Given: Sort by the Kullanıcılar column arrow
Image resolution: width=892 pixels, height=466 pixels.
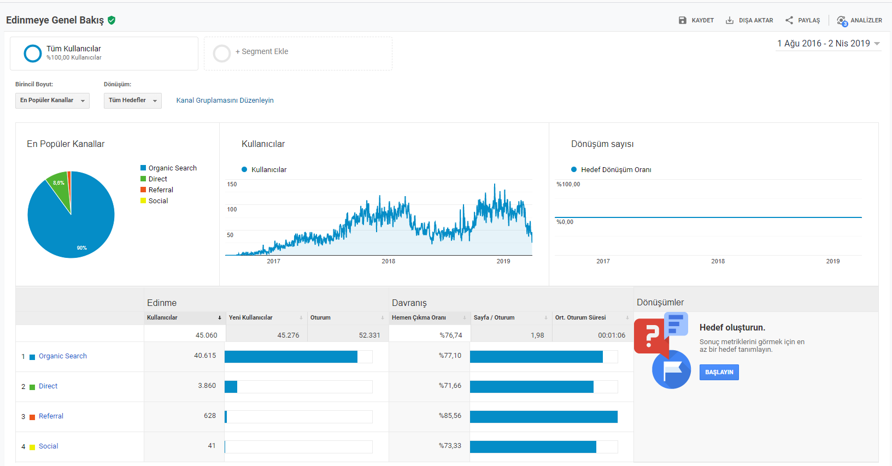Looking at the screenshot, I should pos(220,317).
